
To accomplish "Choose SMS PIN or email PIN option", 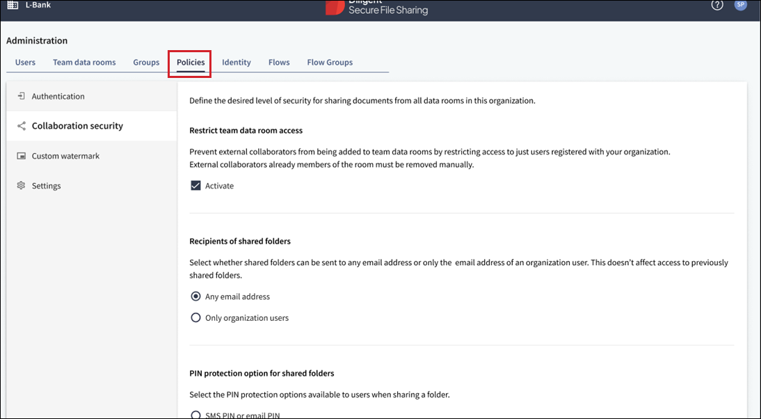I will coord(195,415).
